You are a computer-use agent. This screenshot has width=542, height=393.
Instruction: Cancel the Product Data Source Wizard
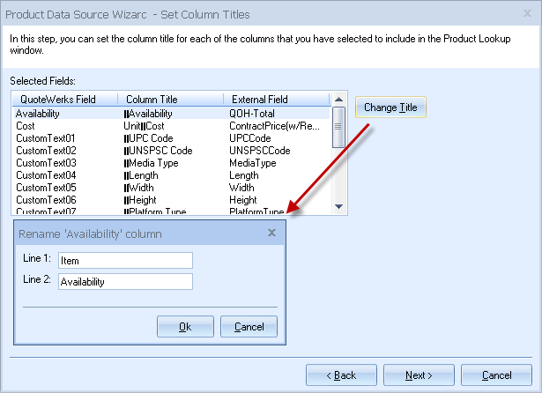(x=496, y=375)
